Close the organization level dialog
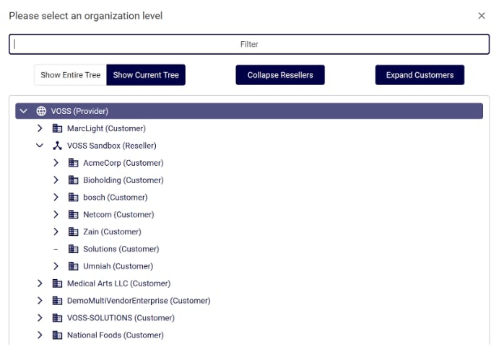Screen dimensions: 499x357 click(x=482, y=16)
